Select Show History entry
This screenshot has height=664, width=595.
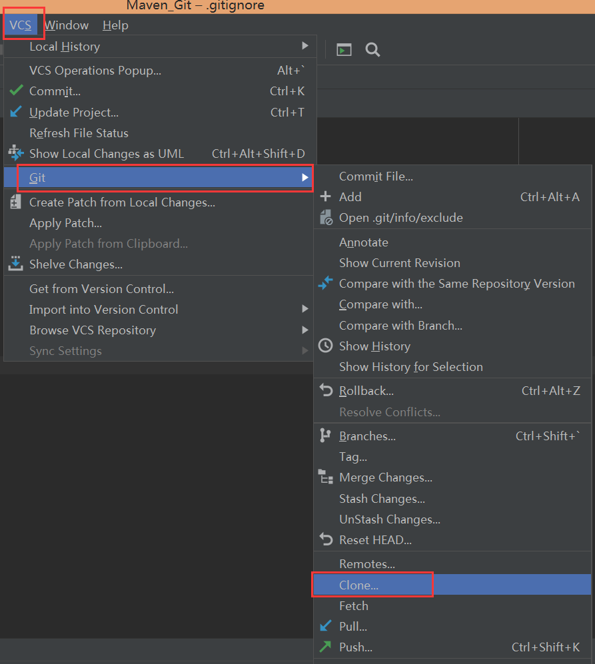452,346
